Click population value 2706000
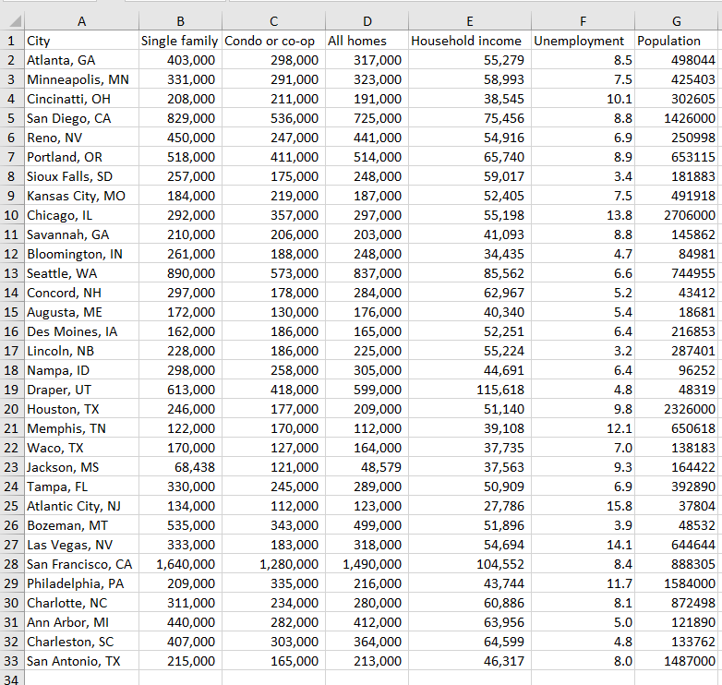Viewport: 722px width, 685px height. point(676,215)
